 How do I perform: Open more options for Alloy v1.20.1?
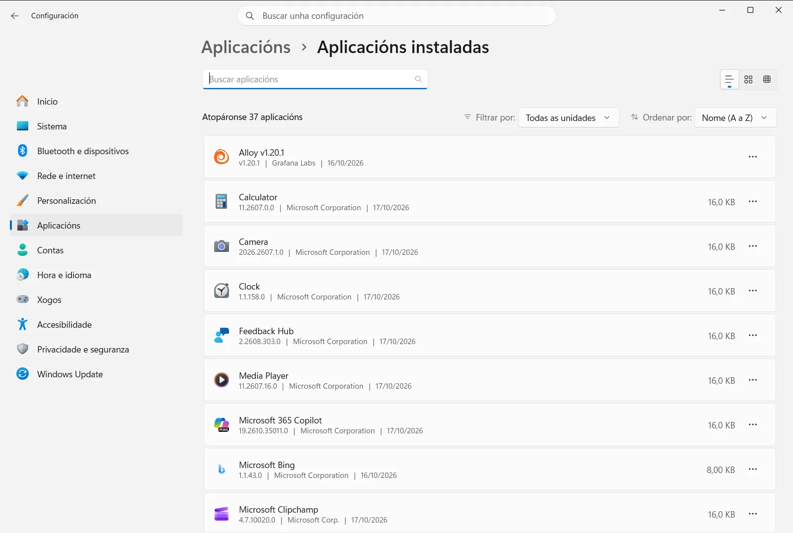pos(753,157)
